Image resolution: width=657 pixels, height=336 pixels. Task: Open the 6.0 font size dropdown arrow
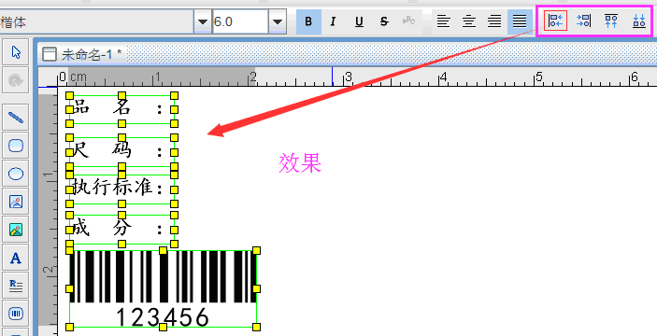point(278,21)
